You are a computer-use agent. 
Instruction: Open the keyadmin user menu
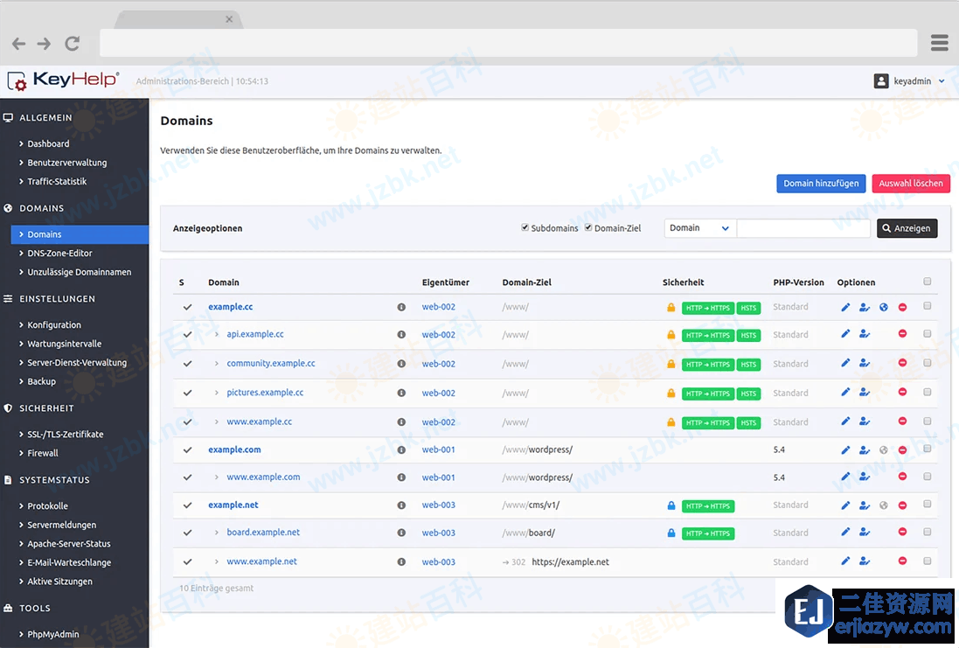[910, 81]
